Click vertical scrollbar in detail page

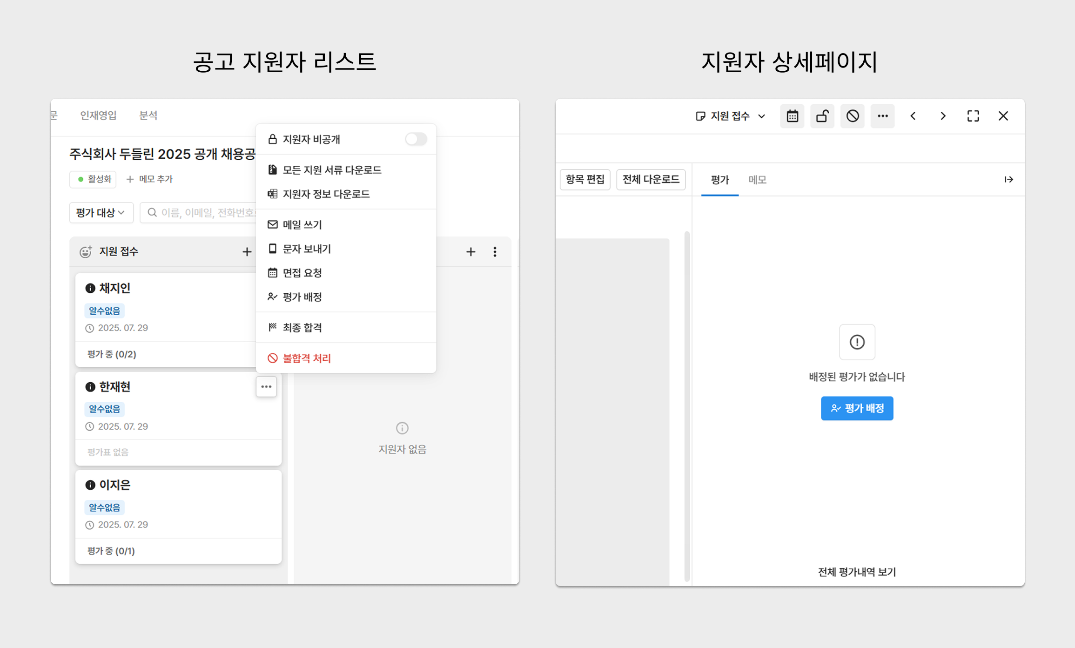click(x=687, y=405)
